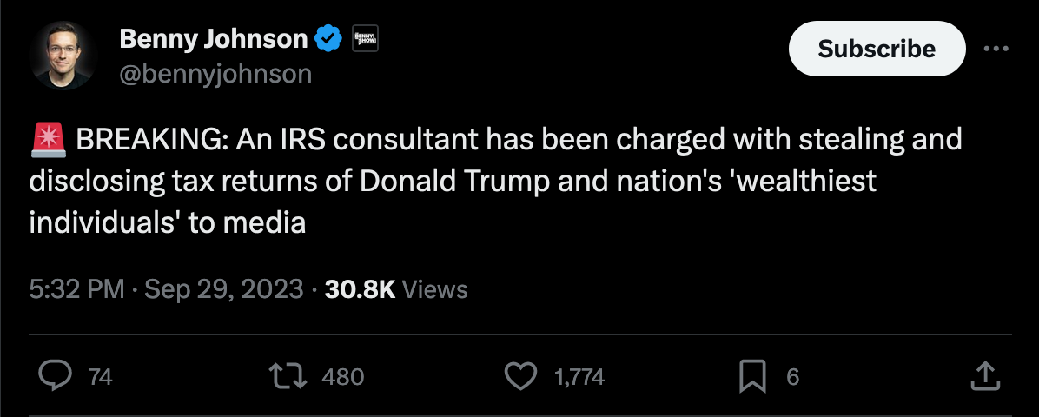Repost using the retweet arrows icon
The width and height of the screenshot is (1039, 417).
pos(288,376)
